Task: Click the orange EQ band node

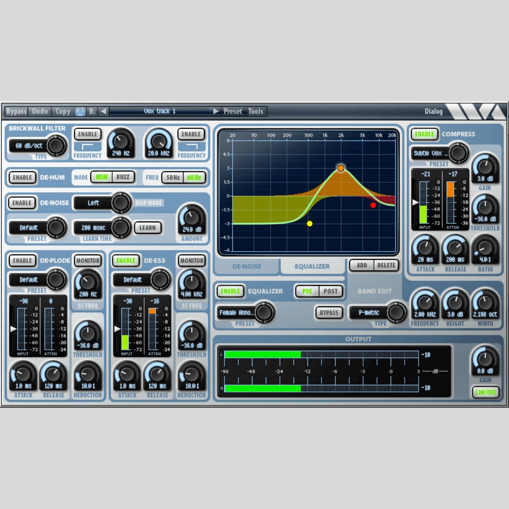Action: [341, 168]
